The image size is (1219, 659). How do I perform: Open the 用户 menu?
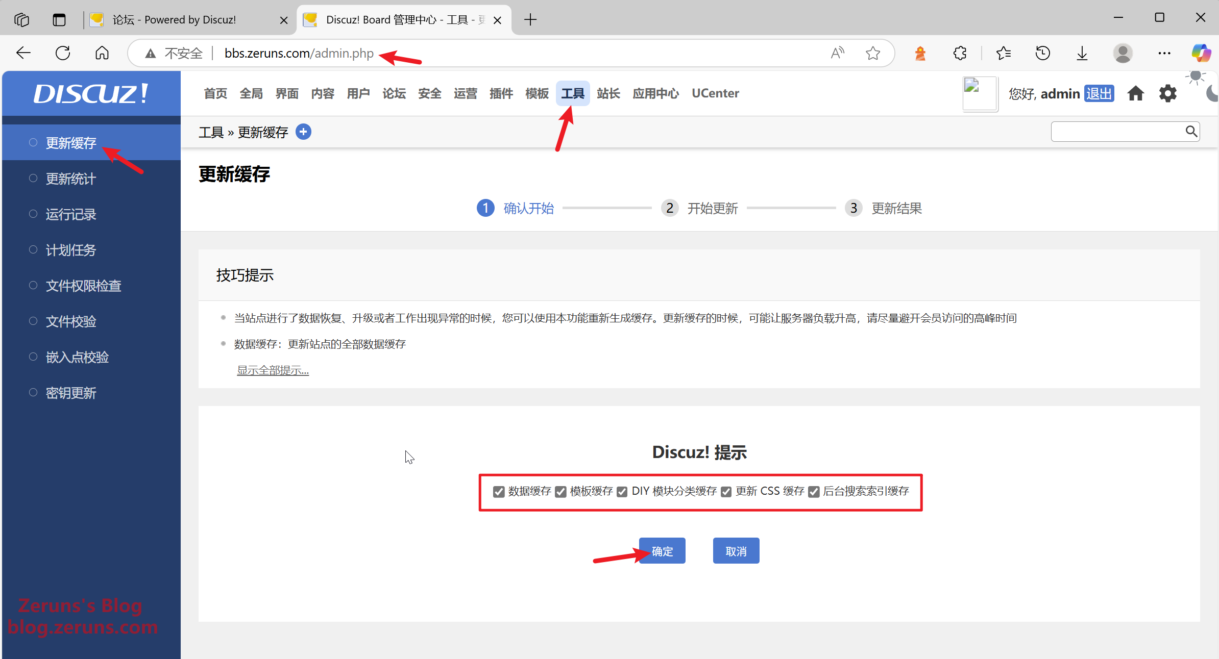(x=358, y=93)
